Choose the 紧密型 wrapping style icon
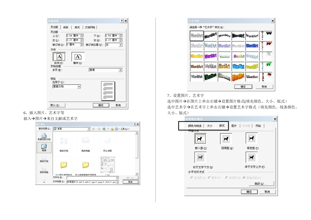The height and width of the screenshot is (220, 311). [252, 138]
